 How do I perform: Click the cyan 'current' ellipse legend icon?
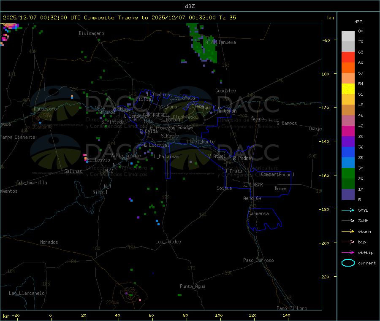(348, 263)
